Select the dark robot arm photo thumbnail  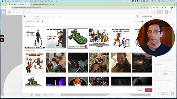click(78, 62)
